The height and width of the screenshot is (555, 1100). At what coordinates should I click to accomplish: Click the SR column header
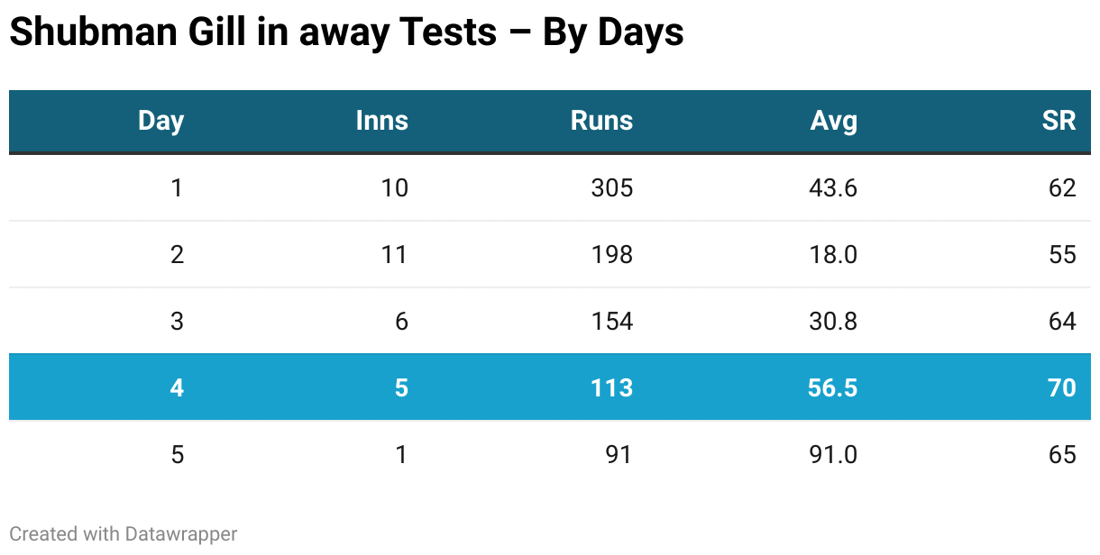1059,121
